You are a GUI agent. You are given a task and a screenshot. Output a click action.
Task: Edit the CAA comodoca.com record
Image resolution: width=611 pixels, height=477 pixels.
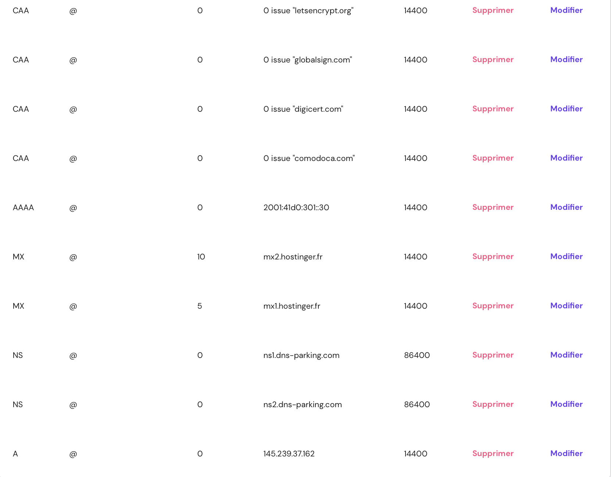[566, 158]
